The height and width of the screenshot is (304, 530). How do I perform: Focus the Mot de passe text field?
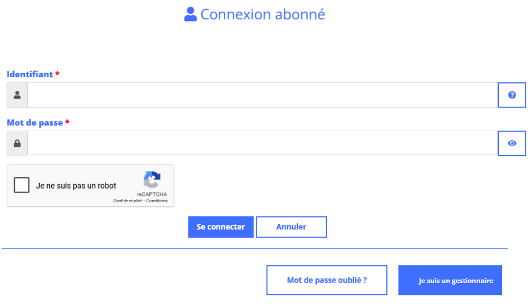(x=262, y=143)
